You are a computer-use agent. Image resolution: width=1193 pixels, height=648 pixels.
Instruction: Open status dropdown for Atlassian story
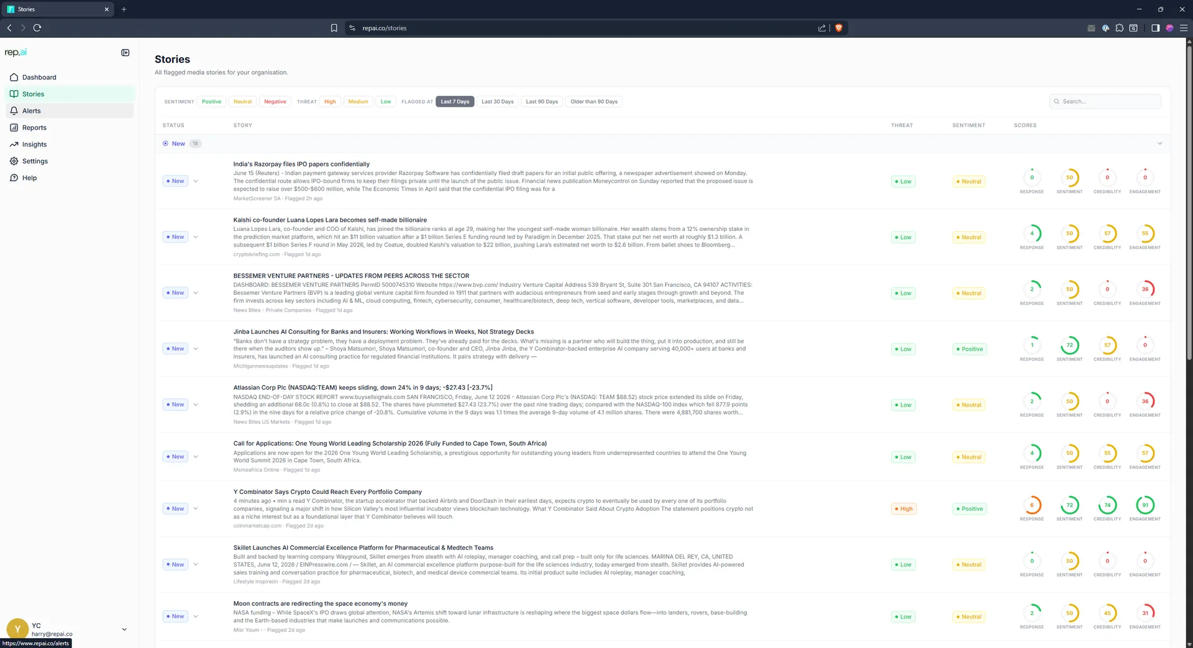tap(196, 405)
